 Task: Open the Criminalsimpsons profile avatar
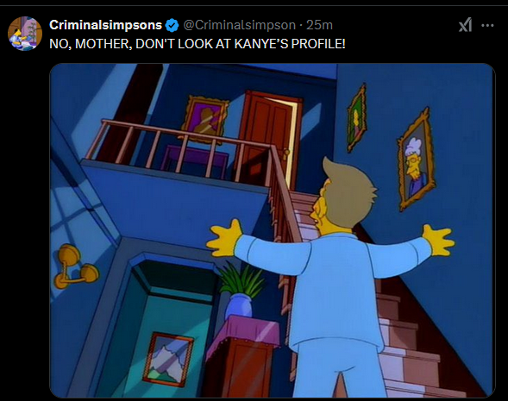click(x=25, y=34)
